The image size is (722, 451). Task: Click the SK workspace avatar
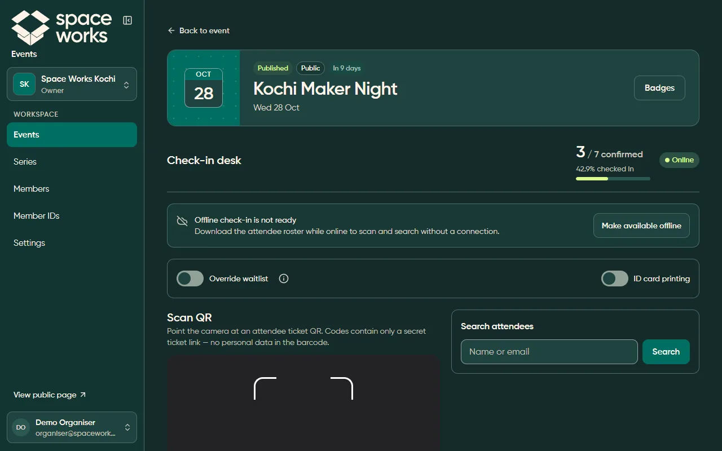coord(24,84)
